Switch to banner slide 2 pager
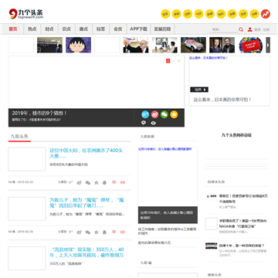This screenshot has height=278, width=278. (x=168, y=61)
